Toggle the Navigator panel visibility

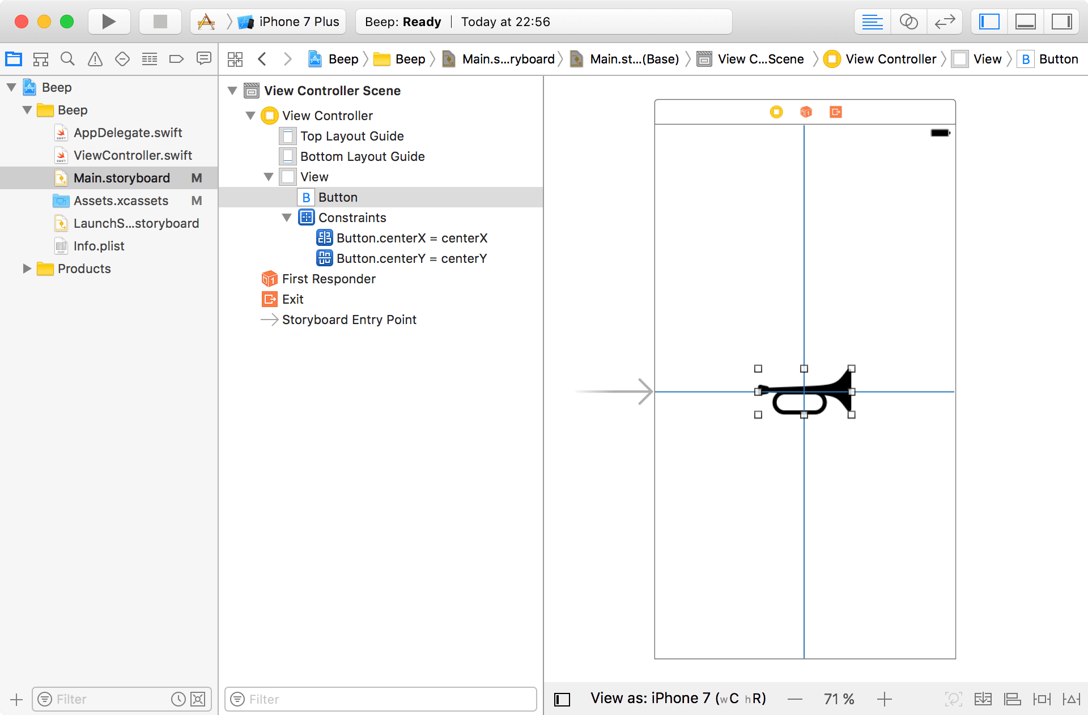989,22
